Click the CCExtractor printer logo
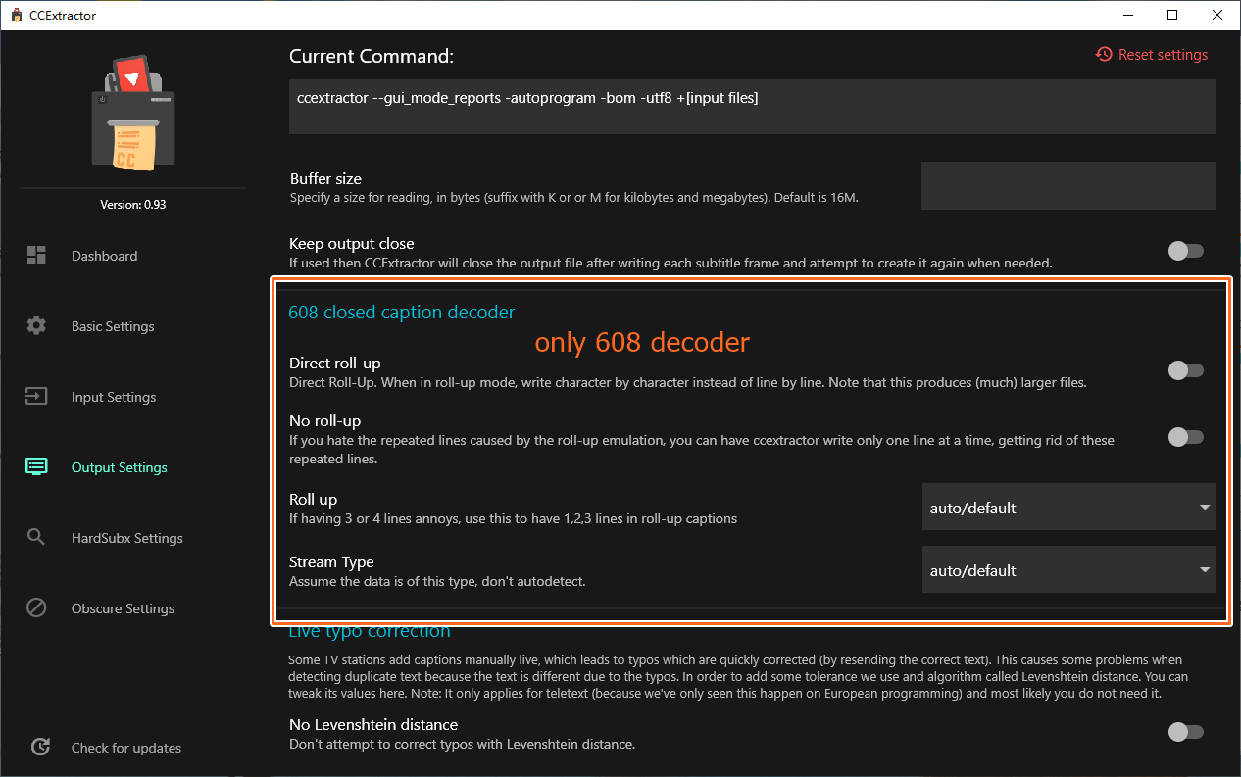The width and height of the screenshot is (1241, 777). [133, 114]
